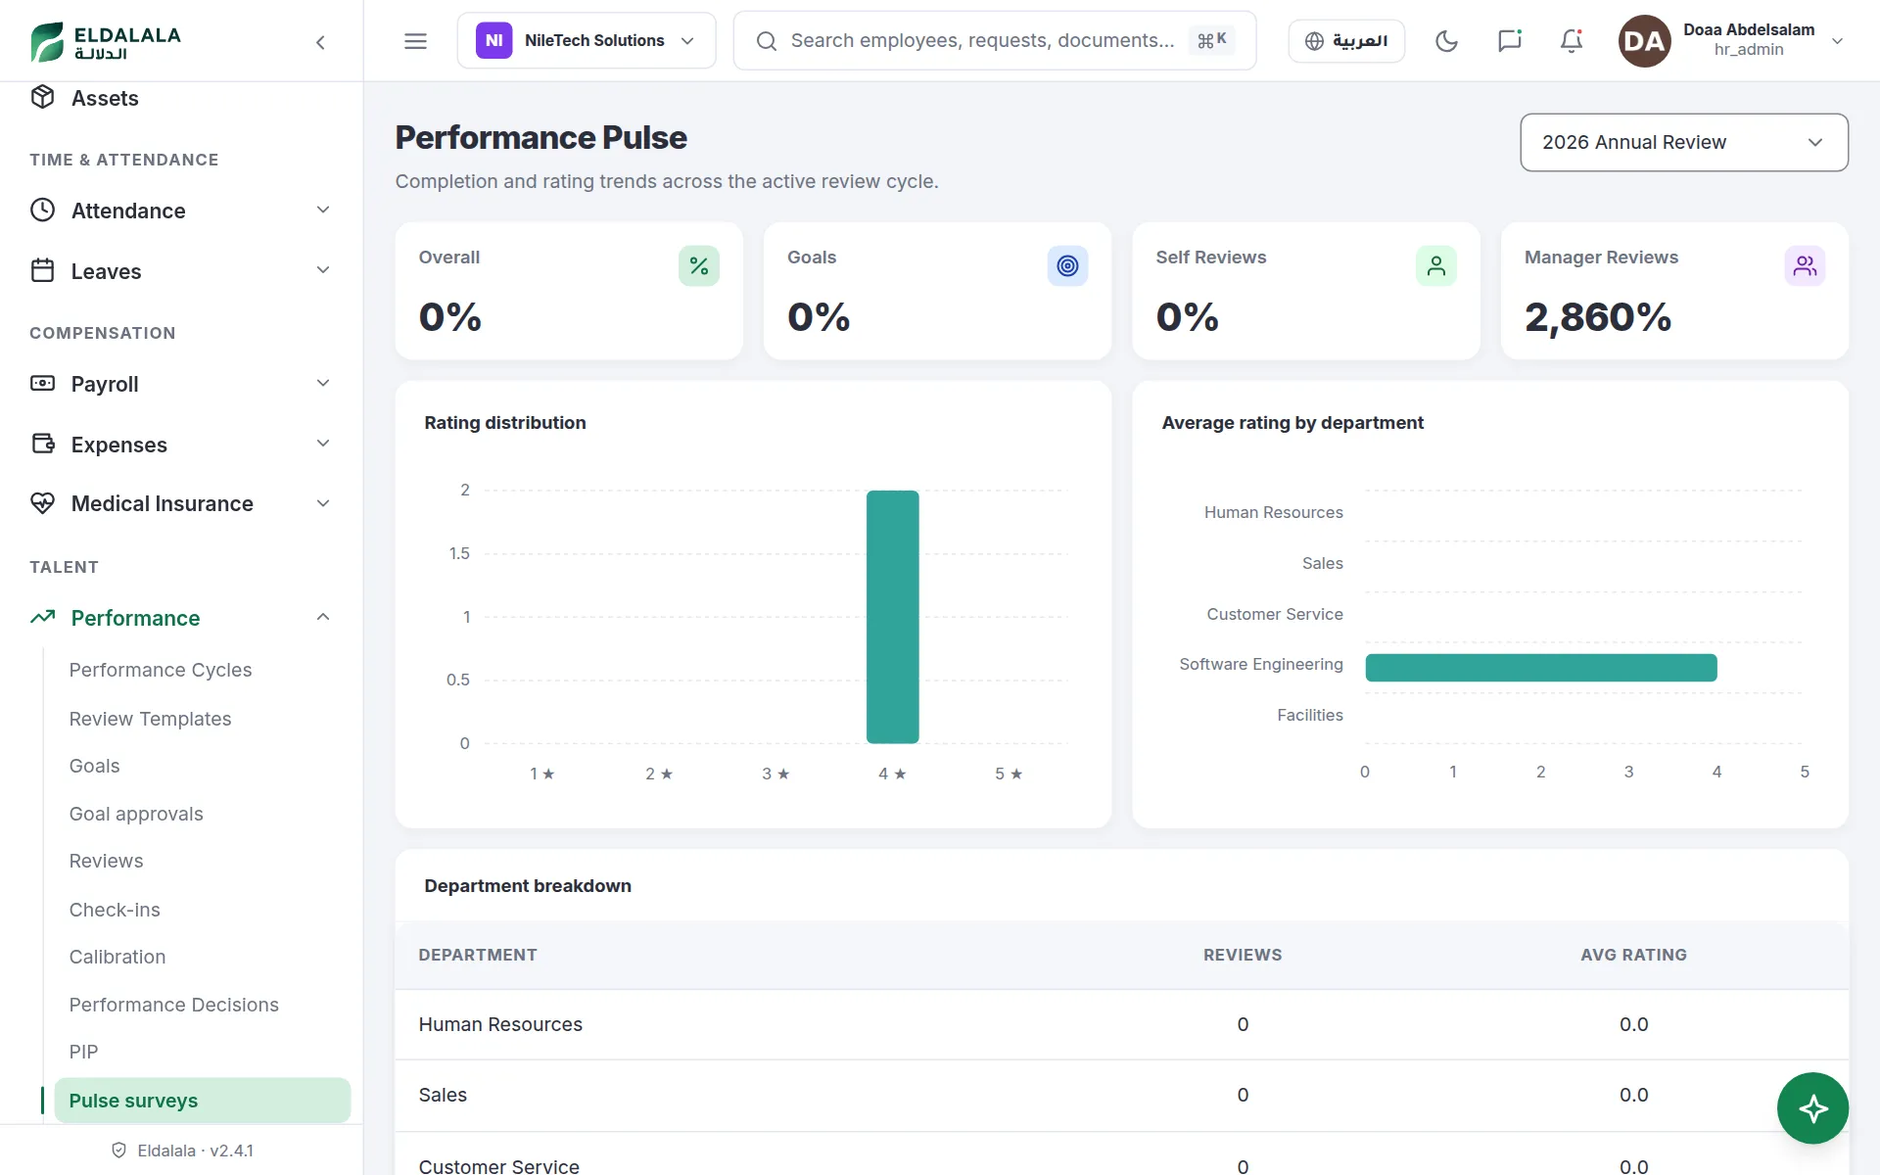Image resolution: width=1880 pixels, height=1175 pixels.
Task: Toggle dark mode moon icon
Action: [1446, 41]
